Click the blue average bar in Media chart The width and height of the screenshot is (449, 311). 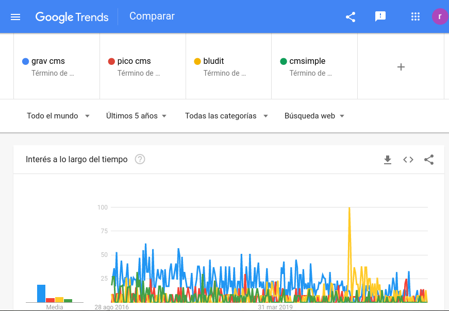(41, 293)
